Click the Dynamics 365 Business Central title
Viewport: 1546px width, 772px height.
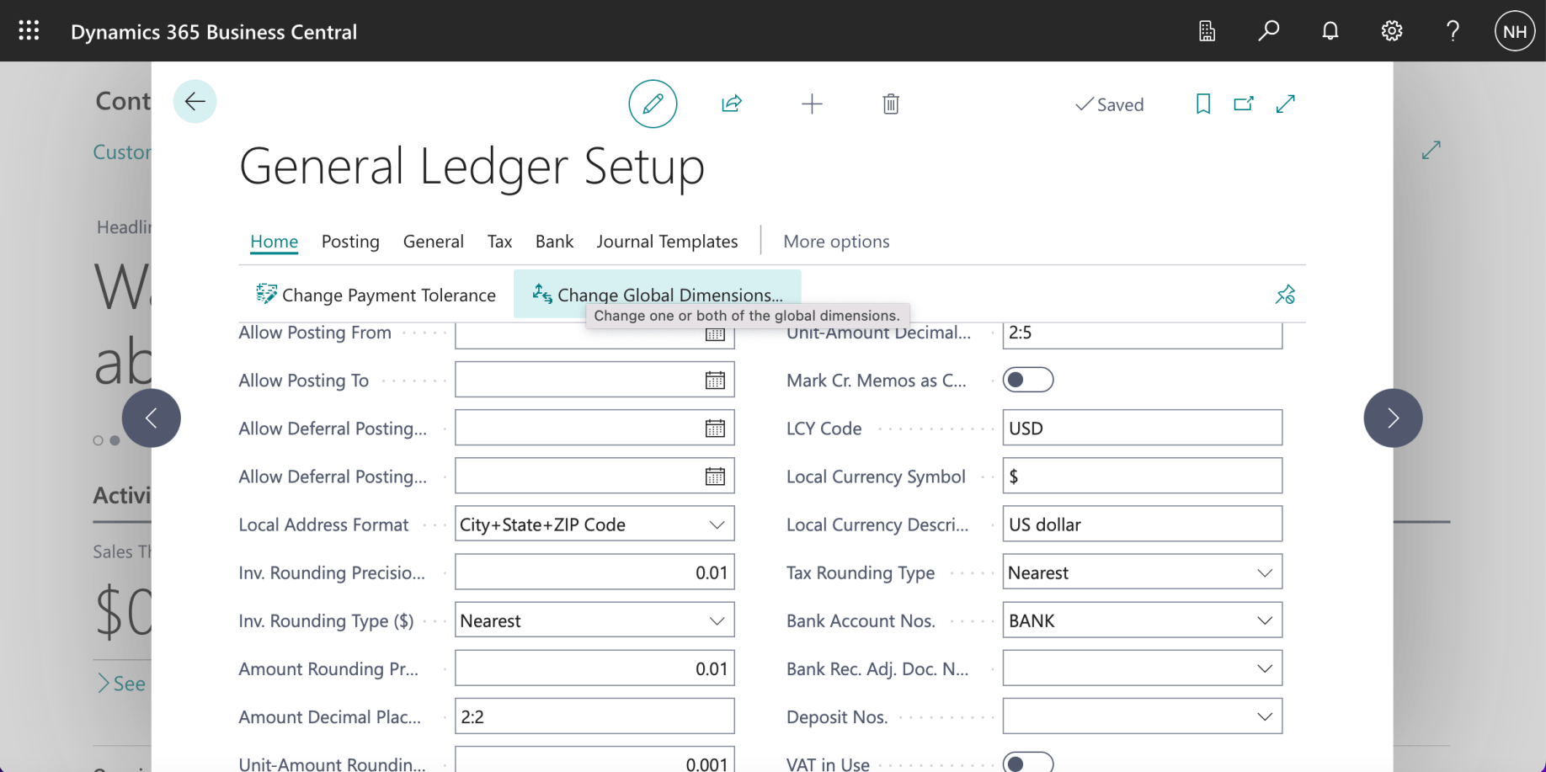214,32
